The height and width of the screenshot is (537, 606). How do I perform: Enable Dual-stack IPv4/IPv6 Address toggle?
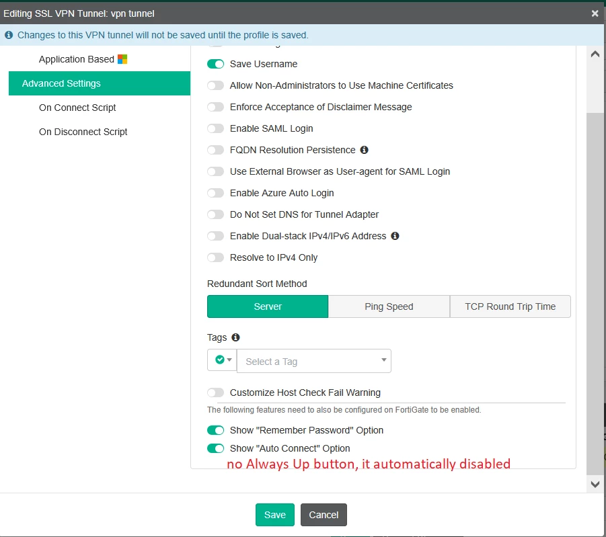(x=216, y=236)
